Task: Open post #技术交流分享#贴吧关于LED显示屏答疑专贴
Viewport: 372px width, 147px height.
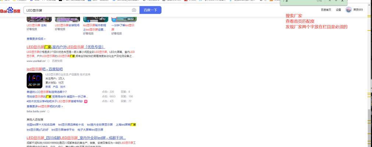Action: 54,101
